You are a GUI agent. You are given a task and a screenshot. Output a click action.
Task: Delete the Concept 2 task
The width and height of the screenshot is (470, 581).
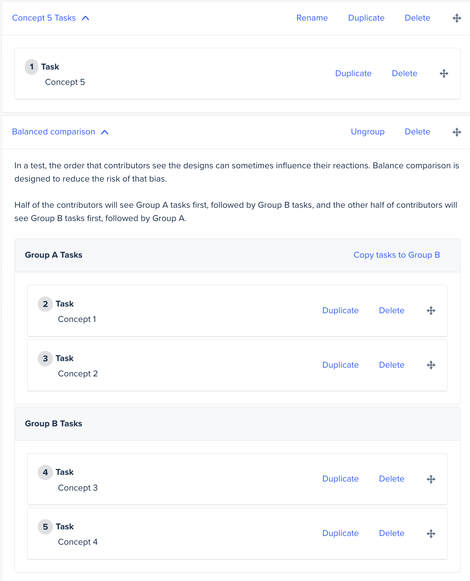[391, 365]
